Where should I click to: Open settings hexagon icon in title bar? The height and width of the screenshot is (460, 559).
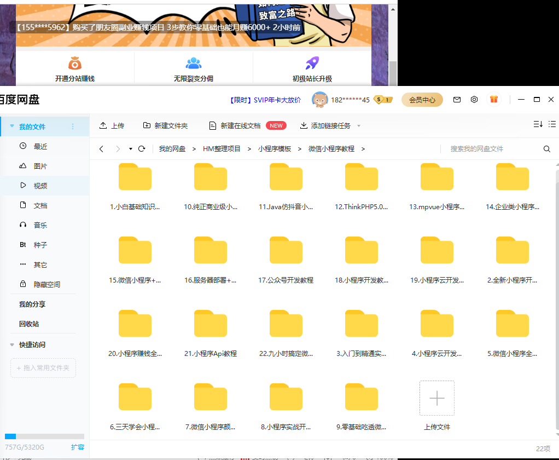474,100
